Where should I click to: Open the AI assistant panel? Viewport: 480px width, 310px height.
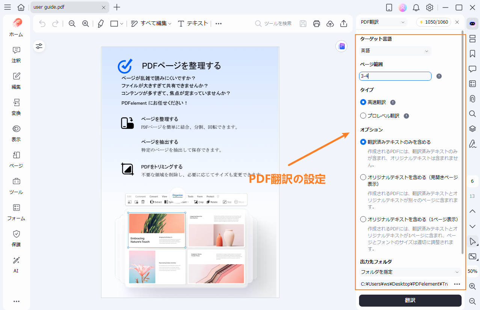[x=472, y=23]
